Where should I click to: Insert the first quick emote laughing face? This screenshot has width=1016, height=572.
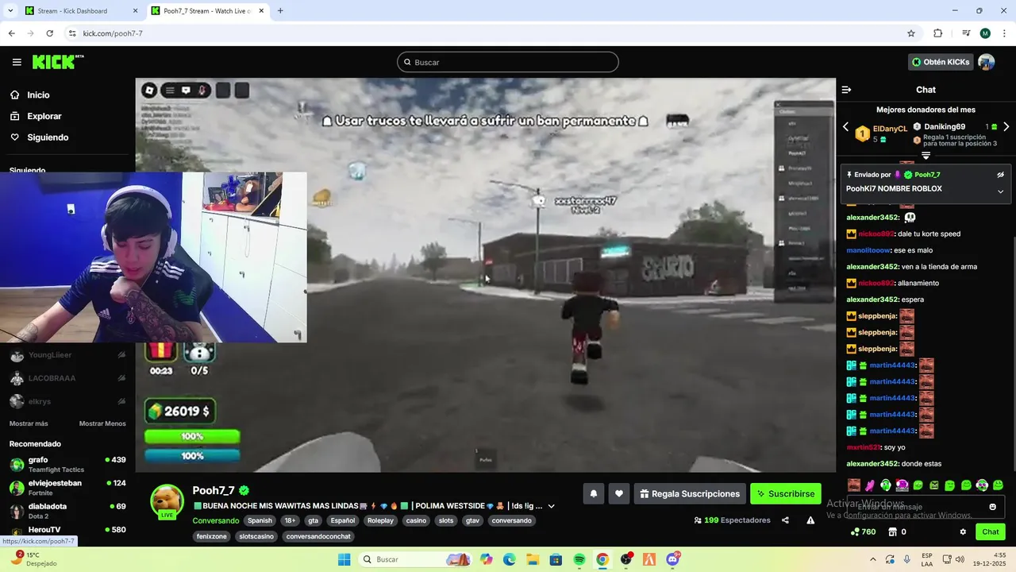[854, 485]
